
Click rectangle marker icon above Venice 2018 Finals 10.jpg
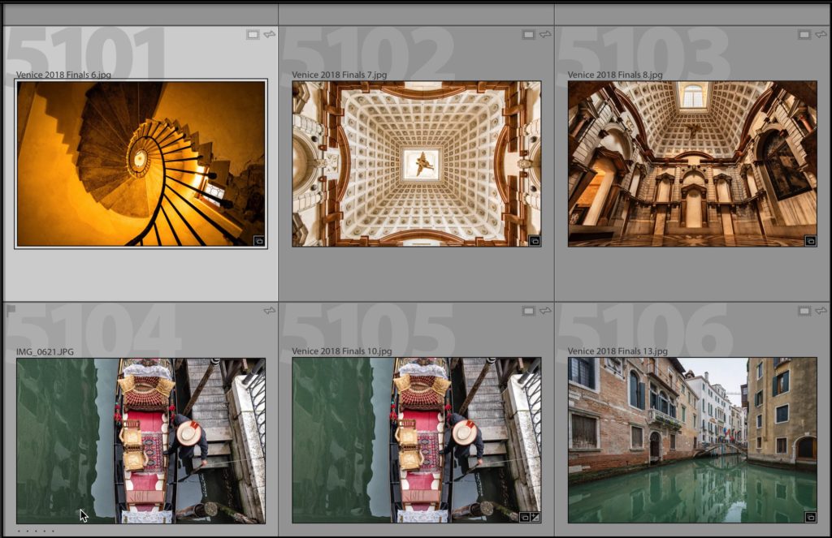528,311
